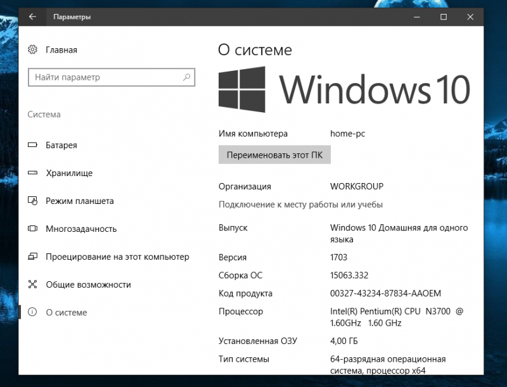This screenshot has height=387, width=507.
Task: Click the Переименовать этот ПК button
Action: (274, 155)
